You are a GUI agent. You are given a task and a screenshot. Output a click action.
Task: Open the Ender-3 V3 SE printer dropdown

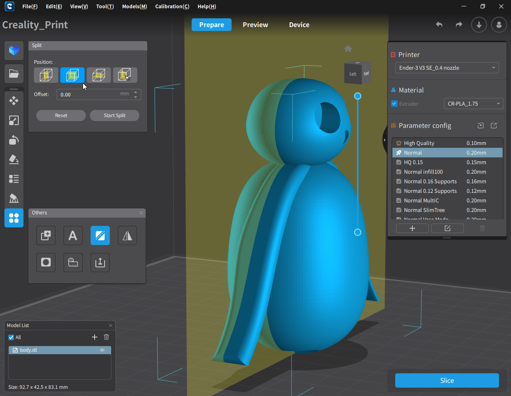coord(447,68)
